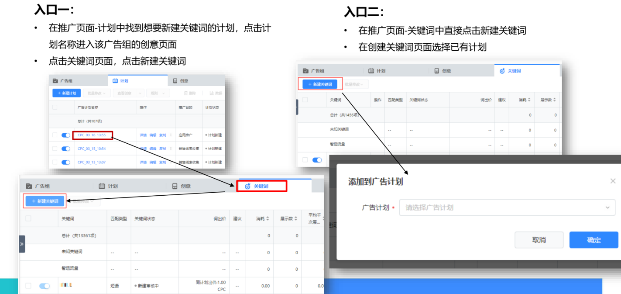Expand the arrow beside 查看创意
621x294 pixels.
[x=140, y=93]
